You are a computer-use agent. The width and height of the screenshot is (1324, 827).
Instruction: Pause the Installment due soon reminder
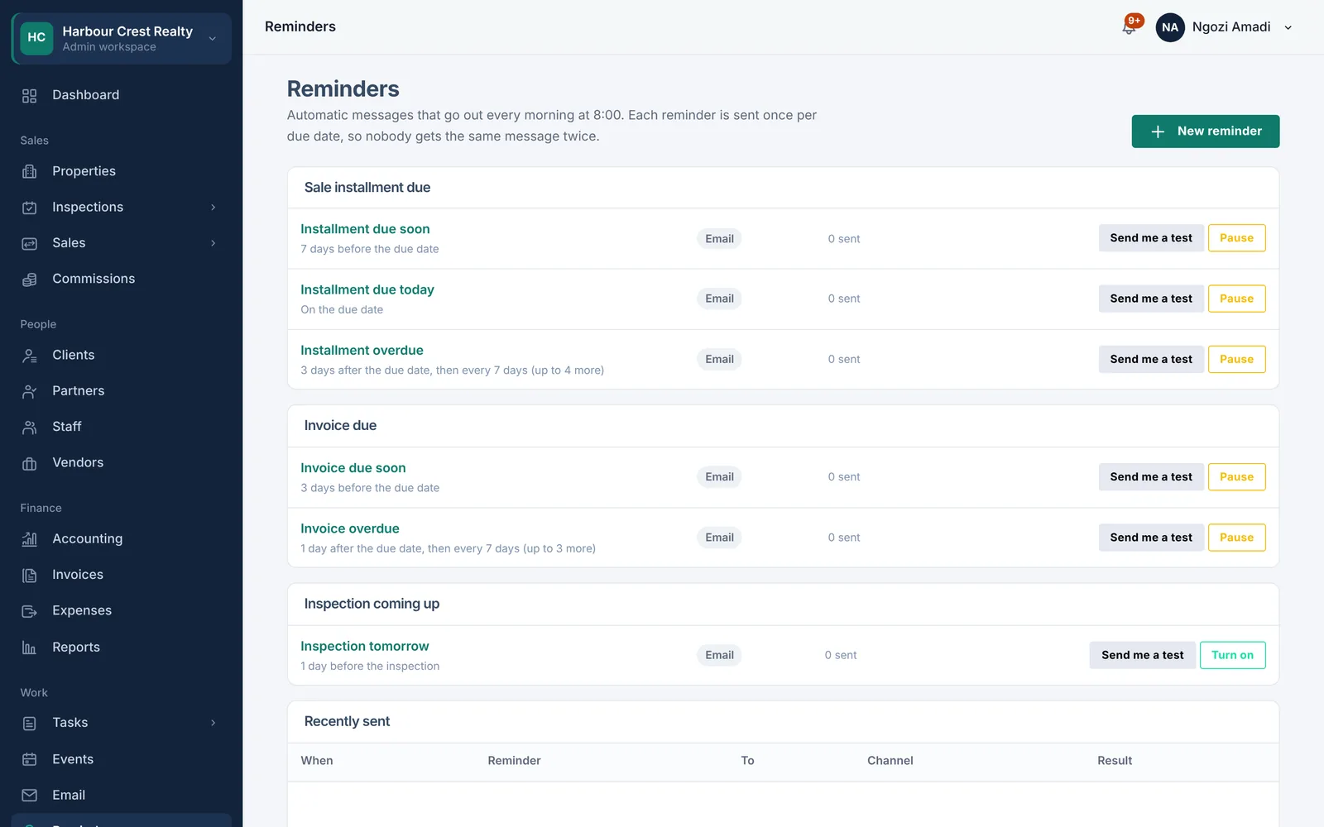click(x=1236, y=238)
